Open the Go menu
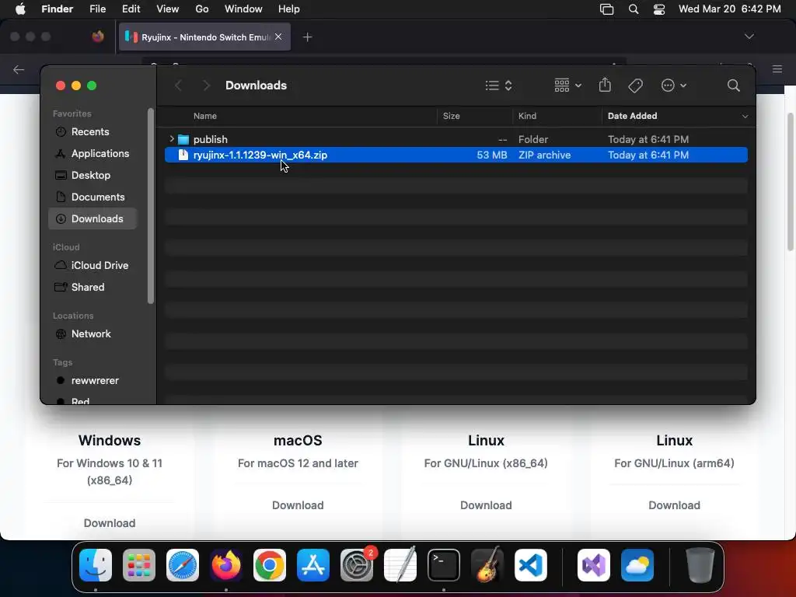Viewport: 796px width, 597px height. click(x=202, y=9)
